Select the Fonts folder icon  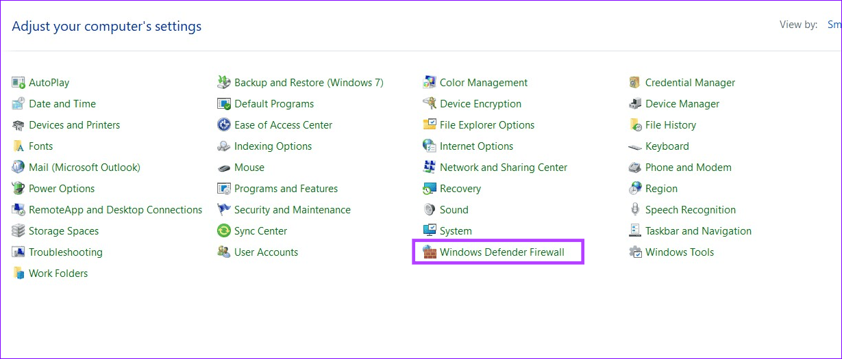(18, 146)
